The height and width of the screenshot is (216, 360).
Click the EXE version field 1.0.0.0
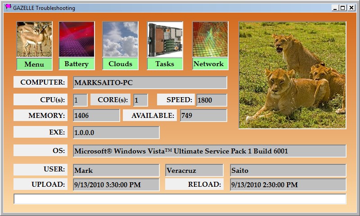click(x=116, y=133)
